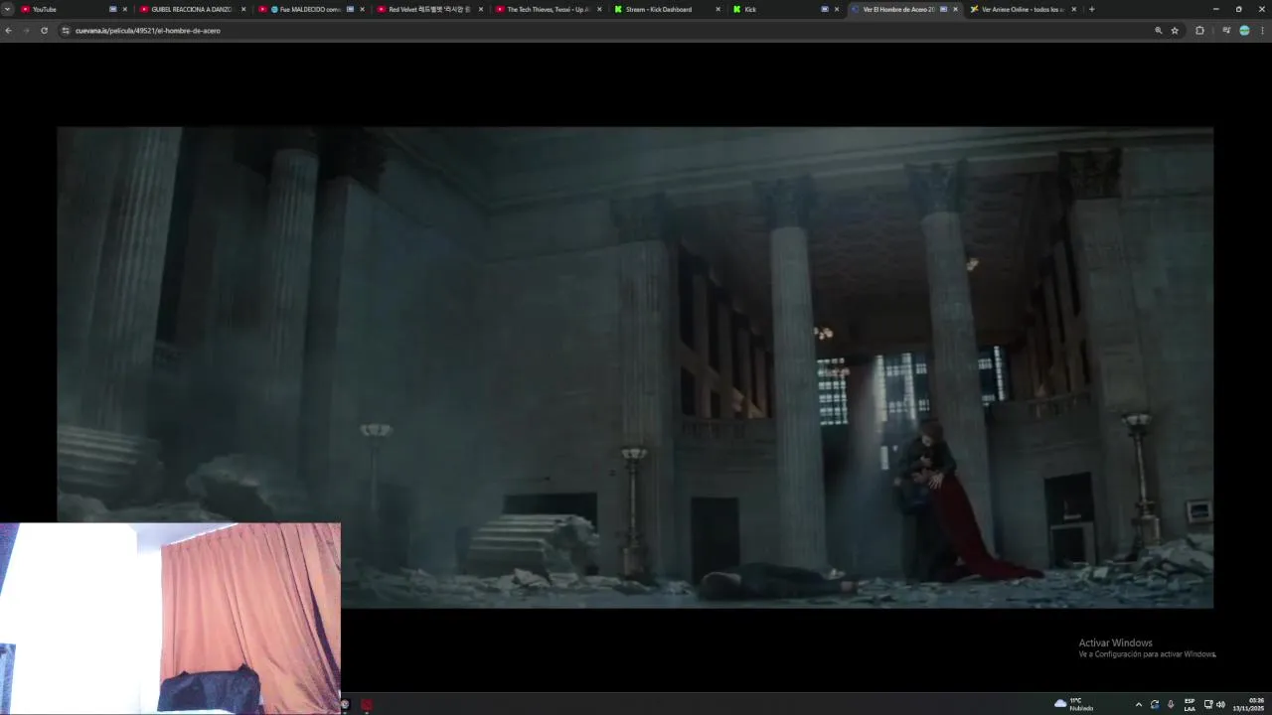
Task: Open the display network tray icon
Action: [1208, 704]
